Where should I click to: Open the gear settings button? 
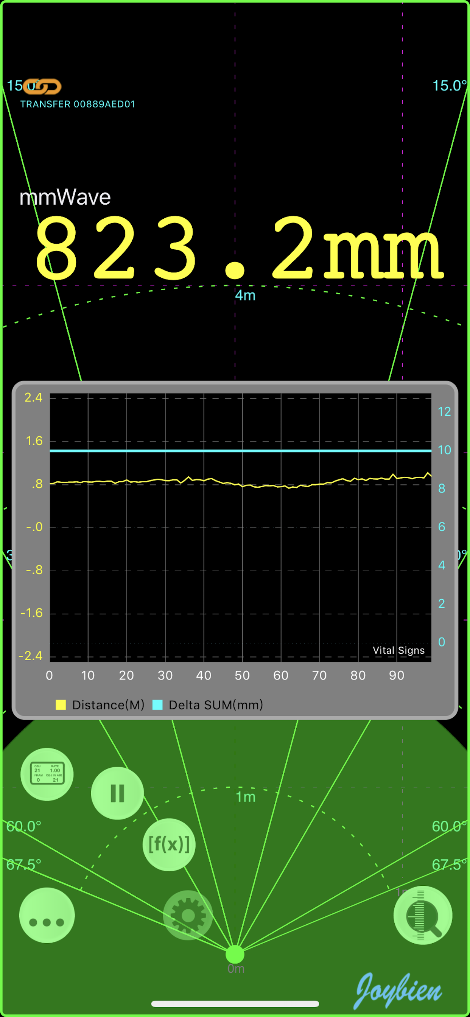[x=188, y=915]
